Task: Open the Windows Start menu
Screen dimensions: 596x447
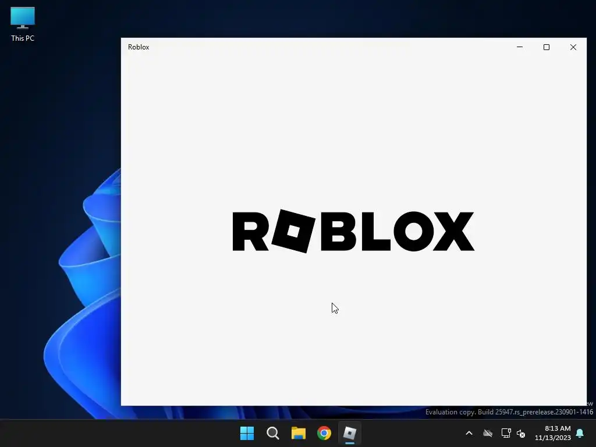Action: pos(247,433)
